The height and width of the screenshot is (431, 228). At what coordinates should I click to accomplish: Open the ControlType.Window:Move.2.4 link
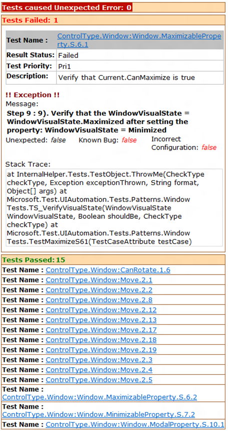(x=99, y=370)
